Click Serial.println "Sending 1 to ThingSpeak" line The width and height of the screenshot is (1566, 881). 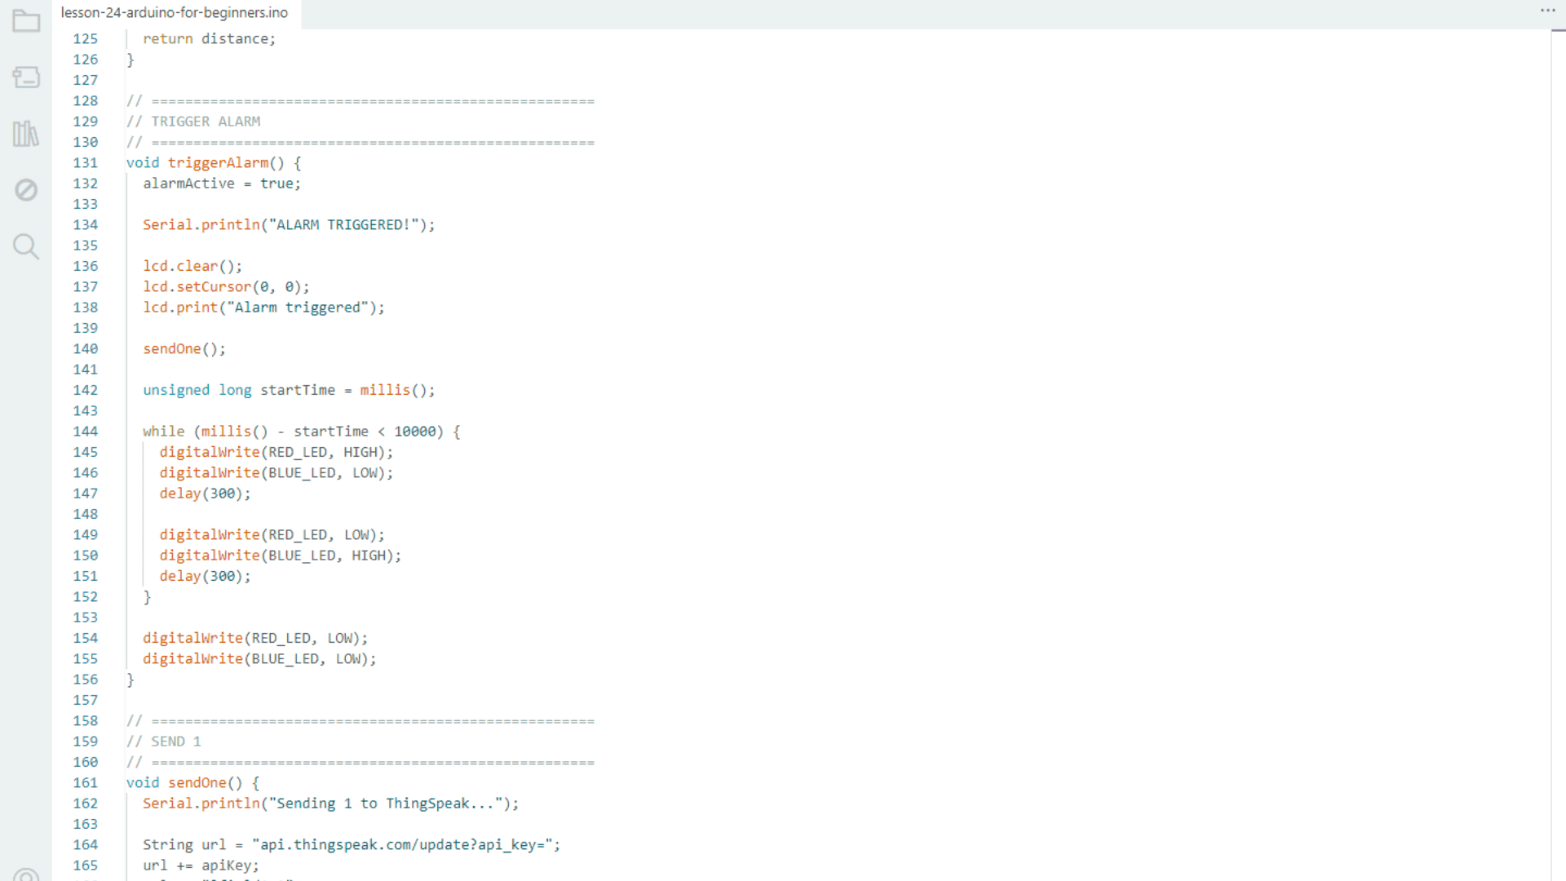click(x=330, y=804)
